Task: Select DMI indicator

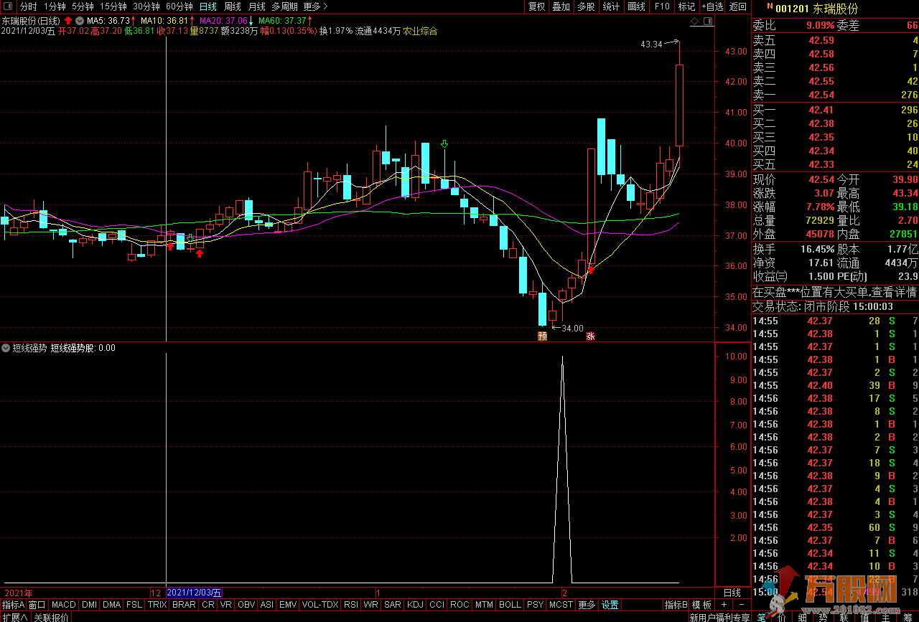Action: pos(89,605)
